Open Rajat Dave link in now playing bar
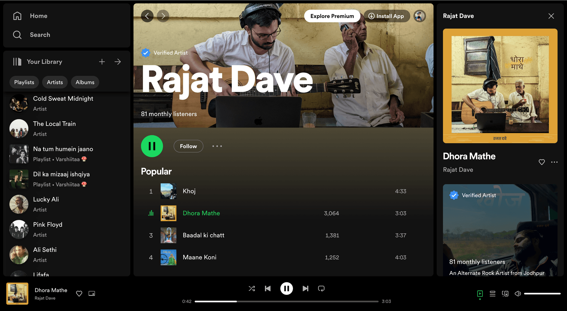 click(45, 298)
